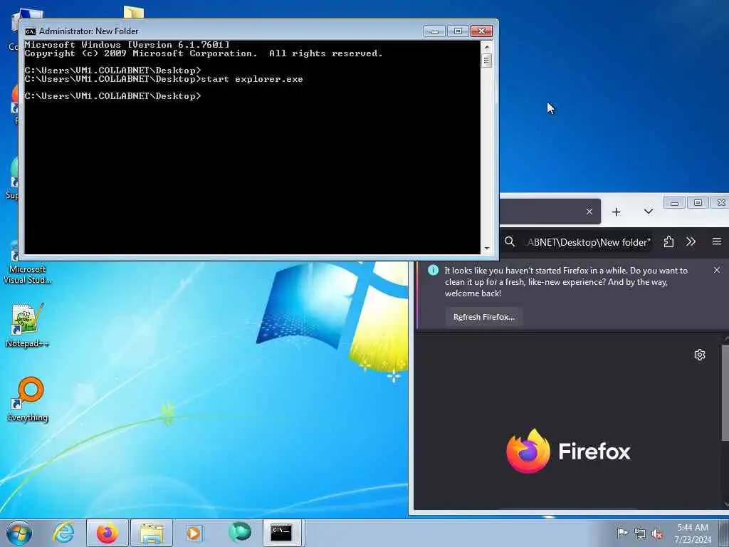Click the notification info icon in Firefox

pos(433,270)
